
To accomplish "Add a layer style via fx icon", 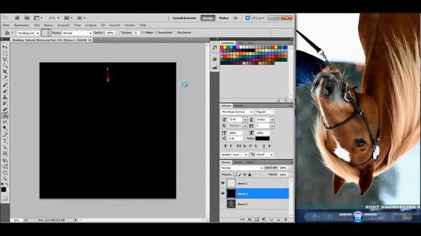I will tap(249, 220).
